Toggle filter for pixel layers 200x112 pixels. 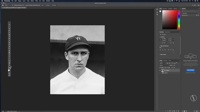pos(167,63)
